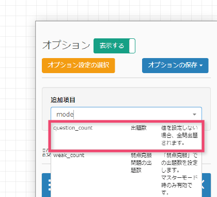Viewport: 217px width, 197px height.
Task: Click the オプション設定の選択 button
Action: [79, 65]
